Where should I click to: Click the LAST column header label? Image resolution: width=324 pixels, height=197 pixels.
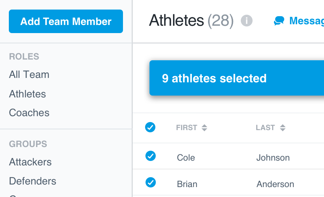(265, 128)
